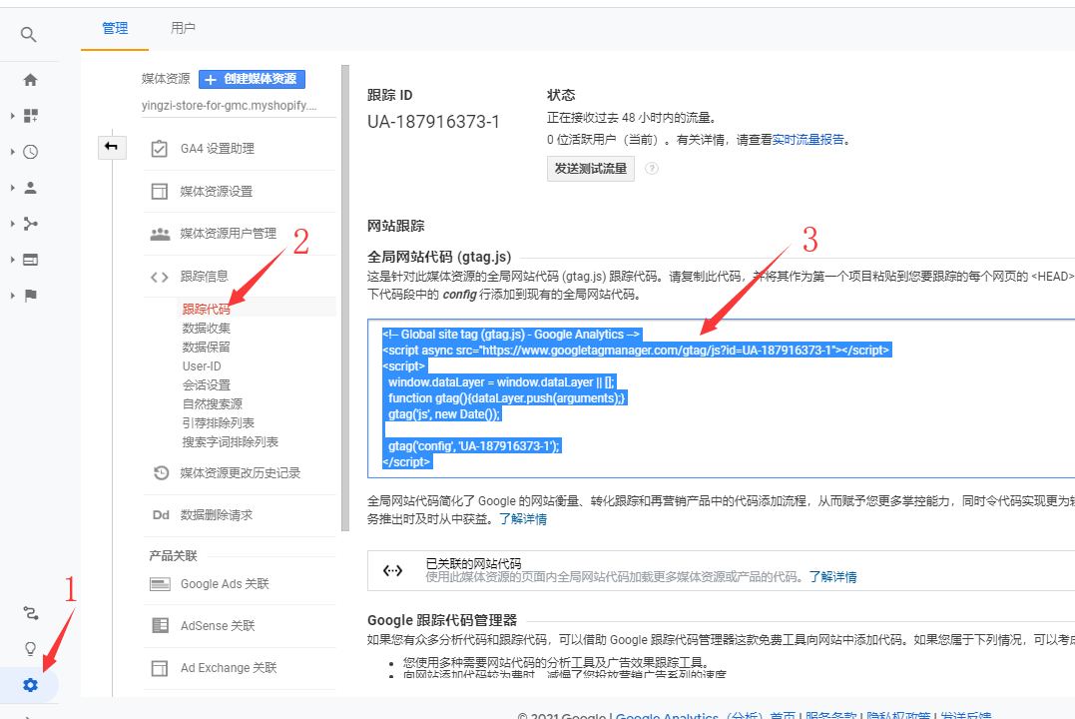Viewport: 1075px width, 719px height.
Task: Select 自然搜索源 in the tracking submenu
Action: click(x=213, y=404)
